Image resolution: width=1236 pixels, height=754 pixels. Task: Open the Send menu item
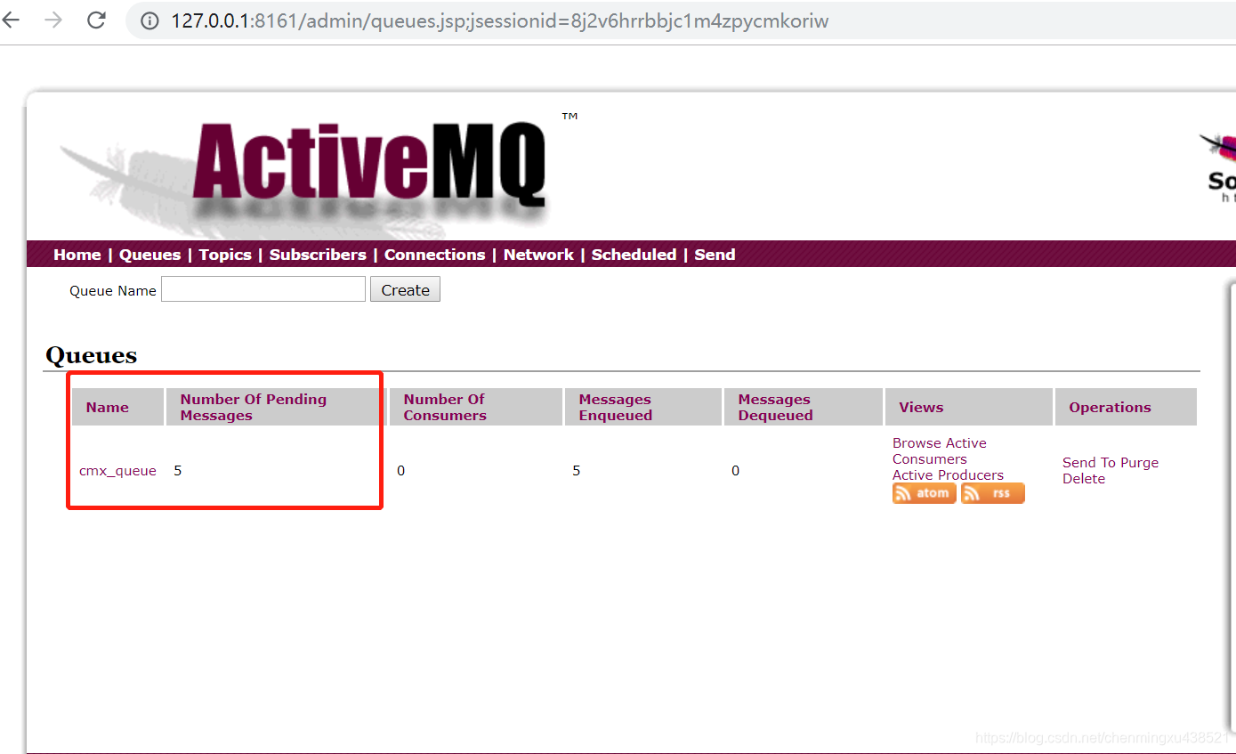pyautogui.click(x=715, y=255)
